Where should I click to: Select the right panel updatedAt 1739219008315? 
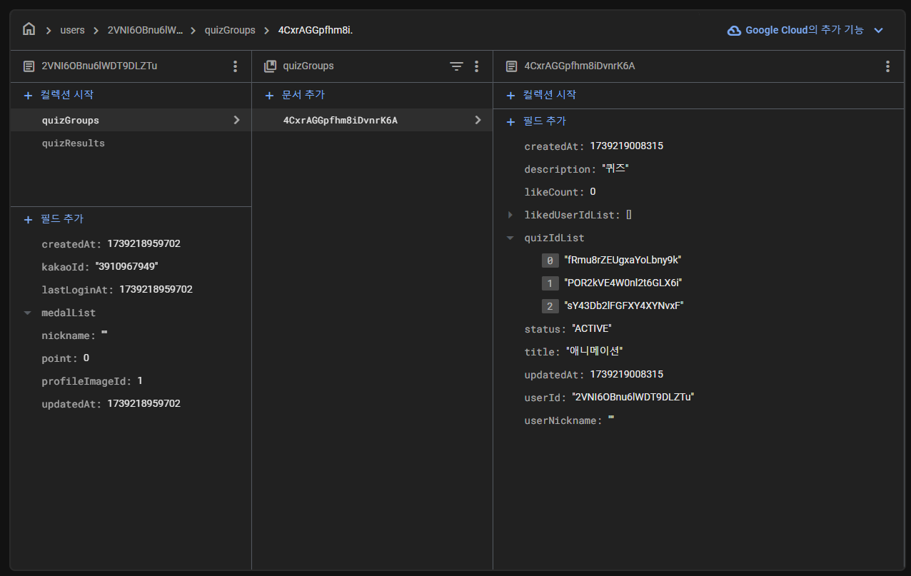[626, 374]
